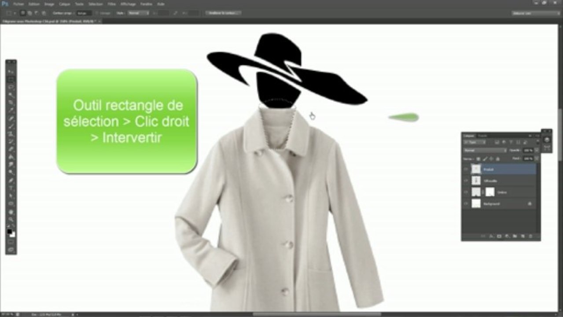563x317 pixels.
Task: Add layer style fx icon
Action: [x=491, y=236]
